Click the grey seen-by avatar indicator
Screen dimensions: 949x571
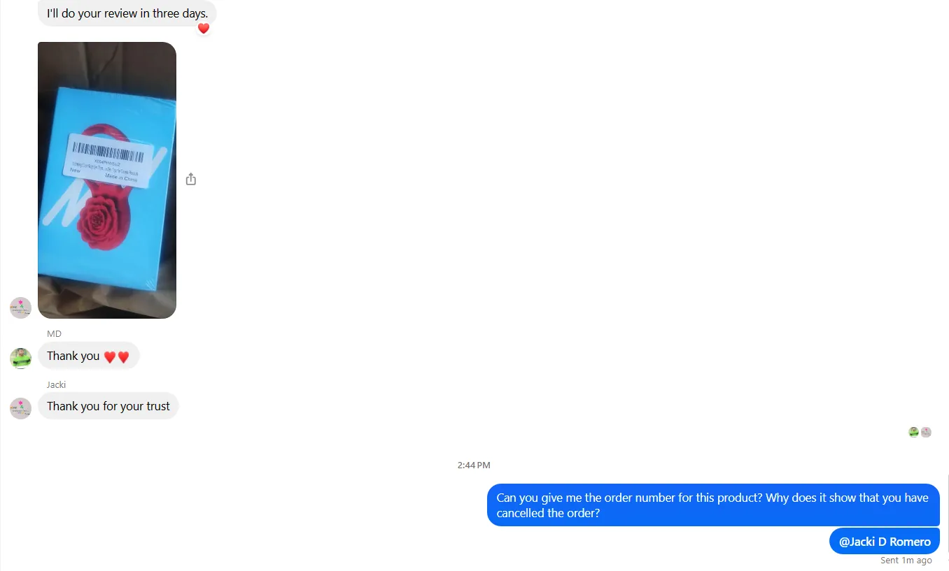(926, 432)
